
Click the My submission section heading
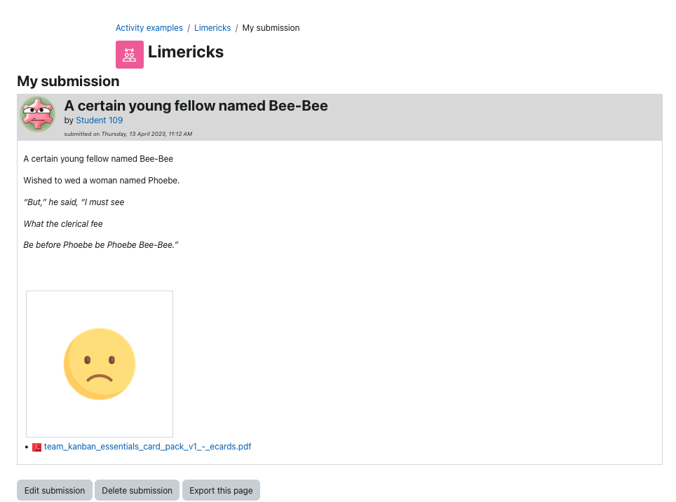(x=68, y=81)
